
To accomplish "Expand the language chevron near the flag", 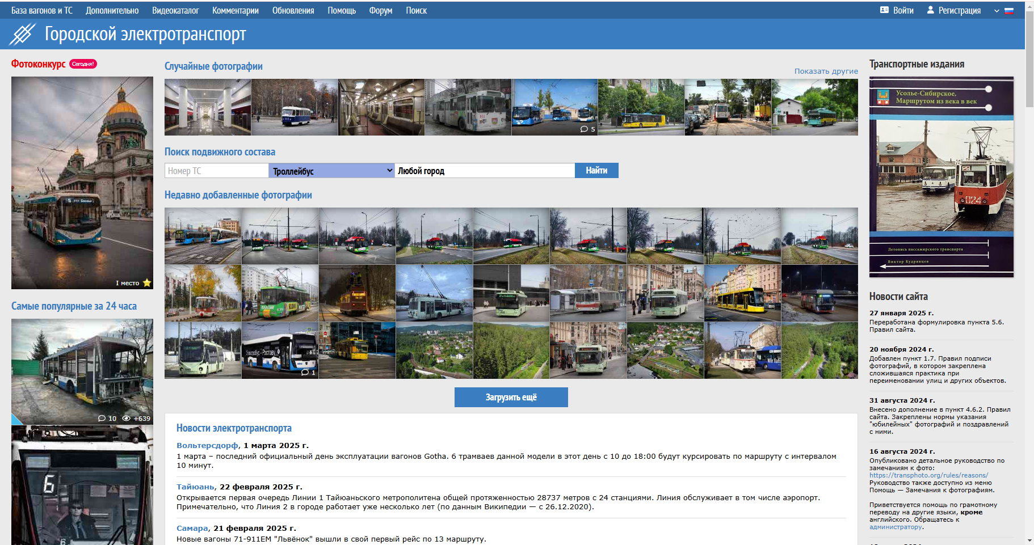I will [997, 11].
